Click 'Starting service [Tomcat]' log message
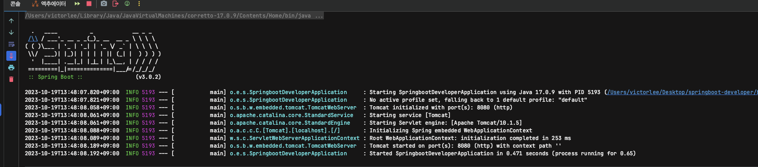 coord(410,115)
